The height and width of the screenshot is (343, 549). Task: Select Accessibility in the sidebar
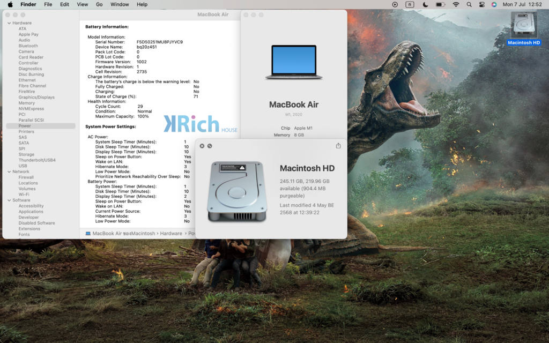pyautogui.click(x=31, y=206)
